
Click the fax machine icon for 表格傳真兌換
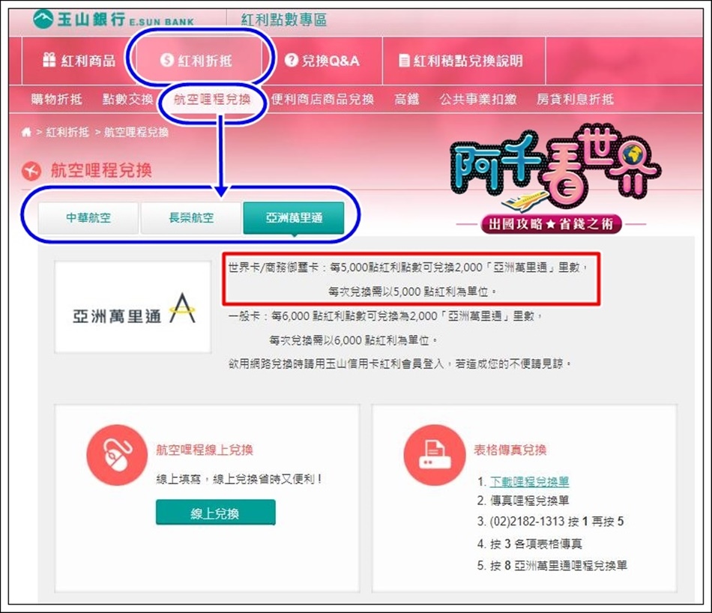coord(435,455)
